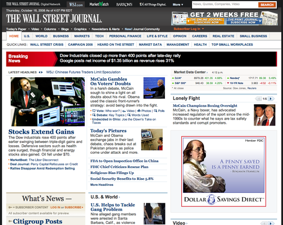
Task: Open the REAL ESTATE tab
Action: tap(223, 36)
